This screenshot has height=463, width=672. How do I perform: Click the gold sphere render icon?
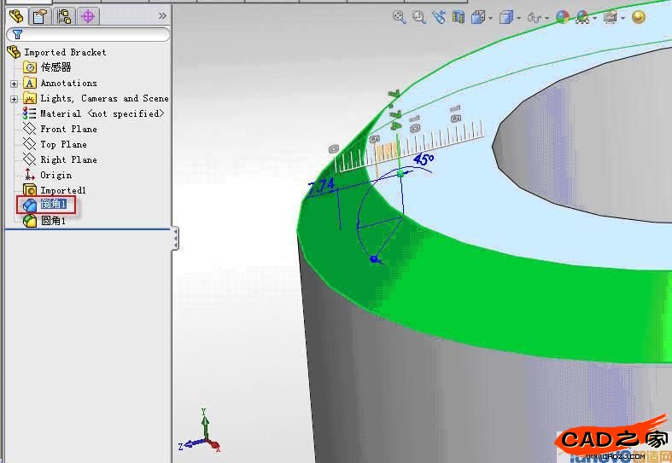pos(638,16)
